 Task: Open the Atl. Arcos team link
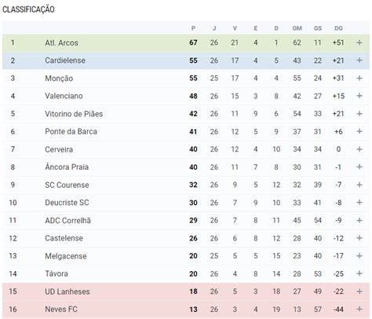pos(61,42)
